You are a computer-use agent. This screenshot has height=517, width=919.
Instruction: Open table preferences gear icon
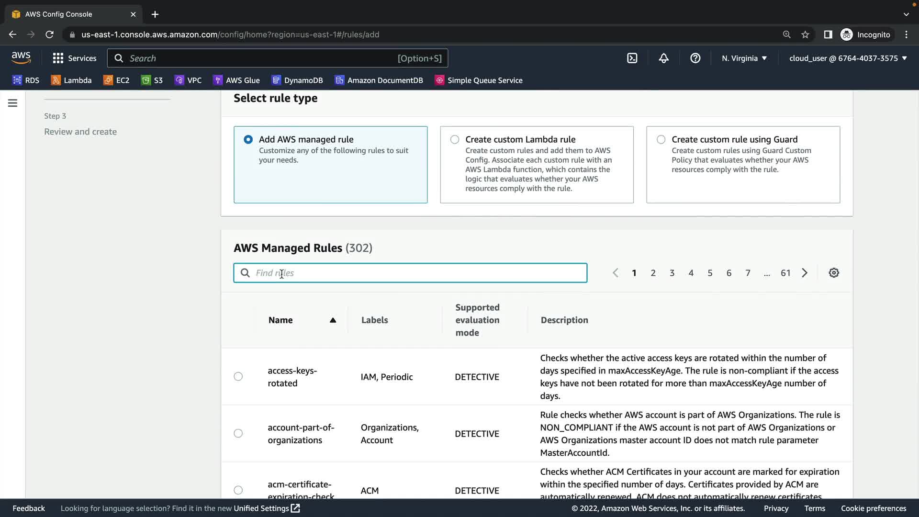[x=834, y=273]
